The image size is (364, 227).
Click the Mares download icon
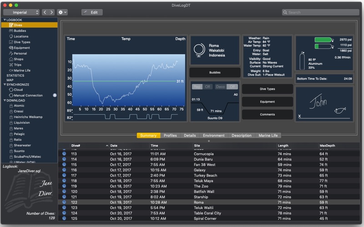(x=11, y=128)
